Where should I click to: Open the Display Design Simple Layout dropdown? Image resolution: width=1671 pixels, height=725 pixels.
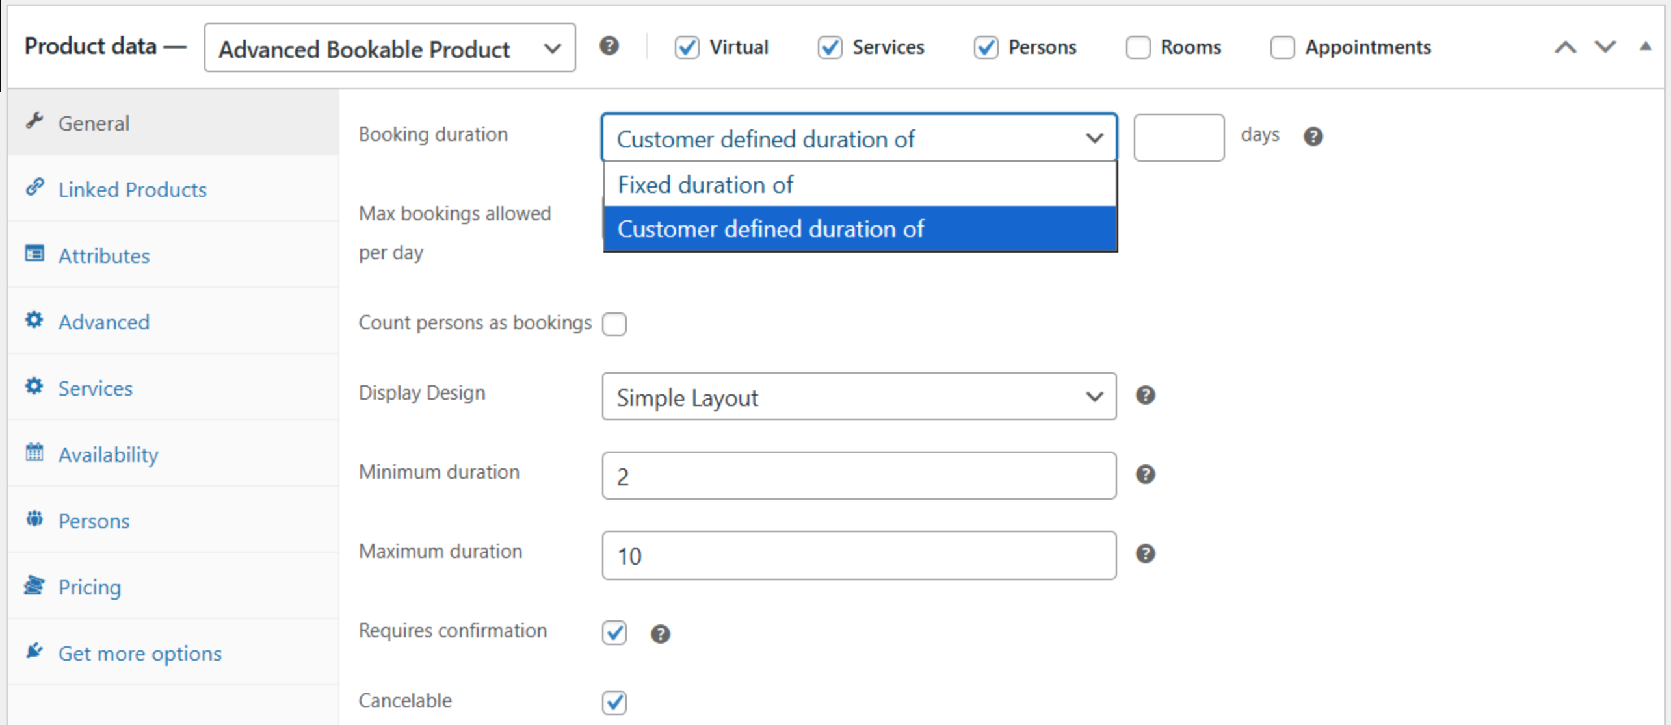coord(858,397)
